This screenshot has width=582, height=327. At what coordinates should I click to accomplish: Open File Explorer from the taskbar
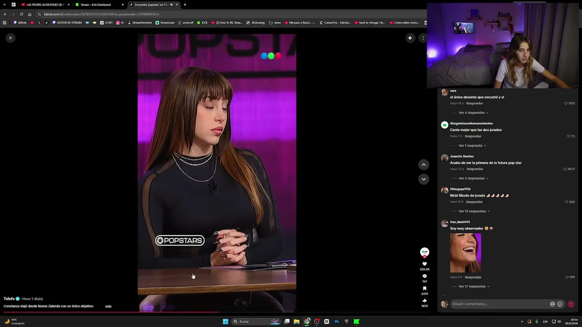point(296,322)
